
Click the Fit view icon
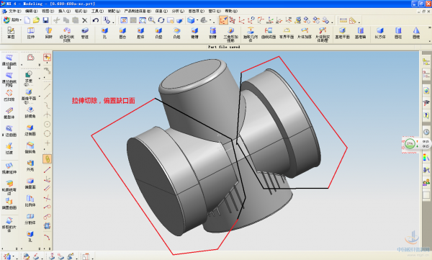124,20
